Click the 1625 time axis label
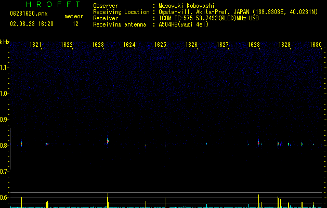Viewport: 327px width, 208px height. [x=160, y=45]
